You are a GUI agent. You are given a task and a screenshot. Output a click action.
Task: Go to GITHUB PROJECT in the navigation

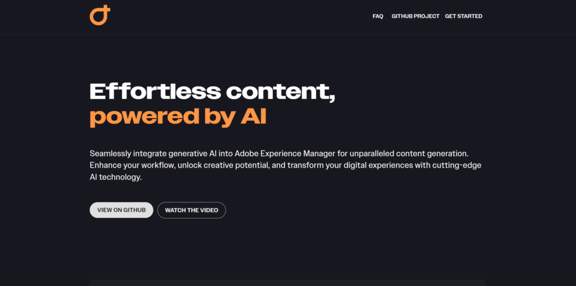(x=415, y=16)
